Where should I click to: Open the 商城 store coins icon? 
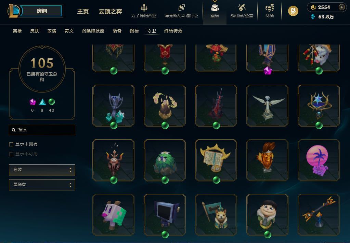click(269, 8)
